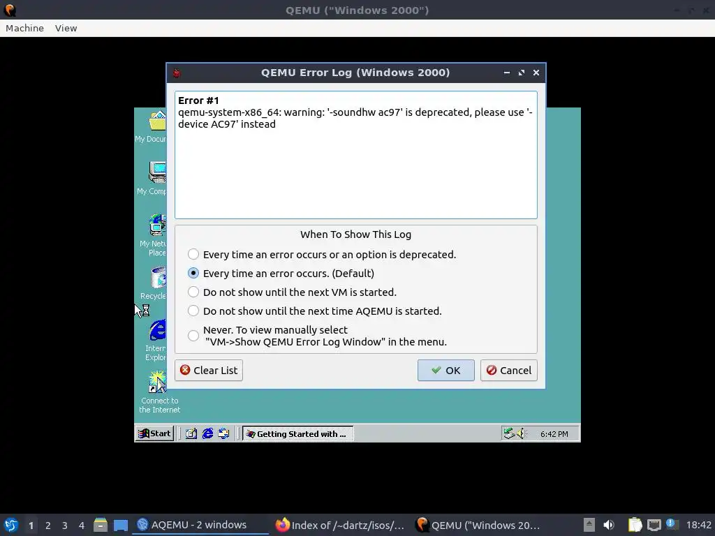
Task: Select My Documents desktop icon
Action: point(152,127)
